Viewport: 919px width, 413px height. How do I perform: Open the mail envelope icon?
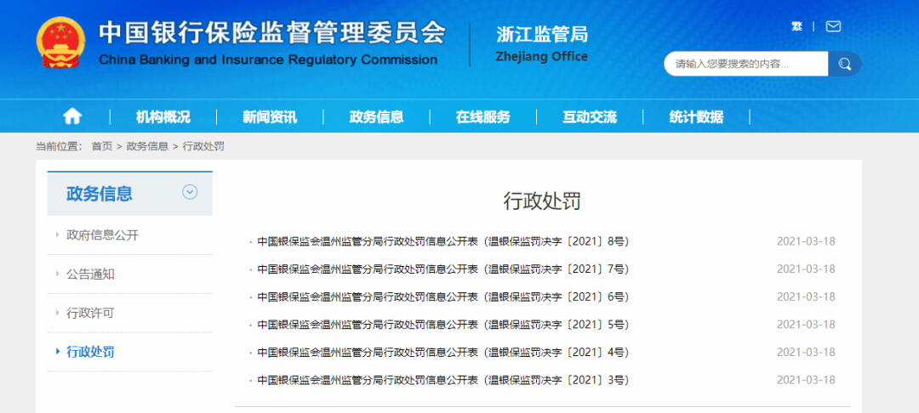(x=833, y=26)
